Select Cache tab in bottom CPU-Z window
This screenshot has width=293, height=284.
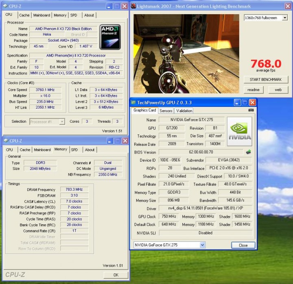pos(25,150)
